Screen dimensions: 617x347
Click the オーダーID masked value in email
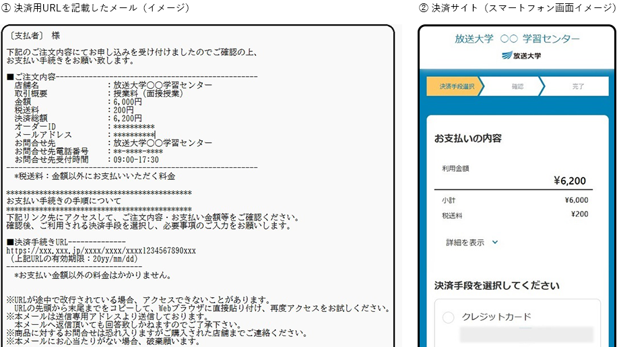133,126
